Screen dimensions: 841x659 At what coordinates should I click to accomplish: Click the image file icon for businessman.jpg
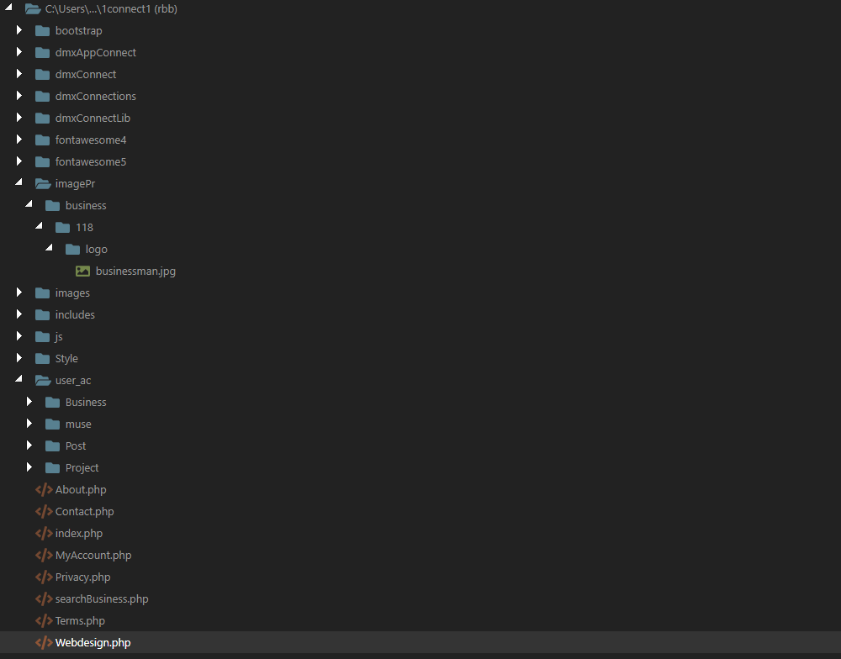[x=82, y=272]
